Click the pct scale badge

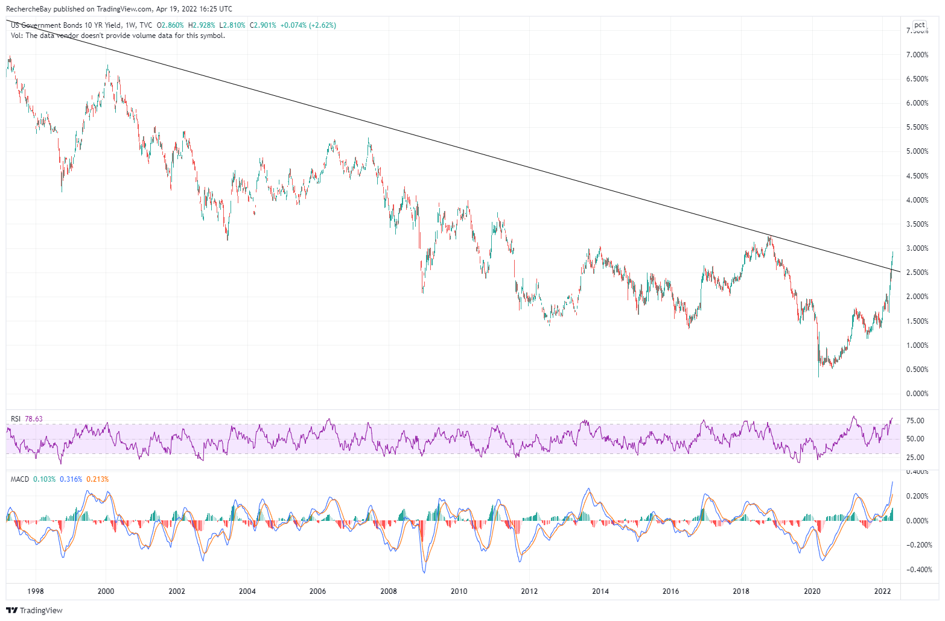918,25
